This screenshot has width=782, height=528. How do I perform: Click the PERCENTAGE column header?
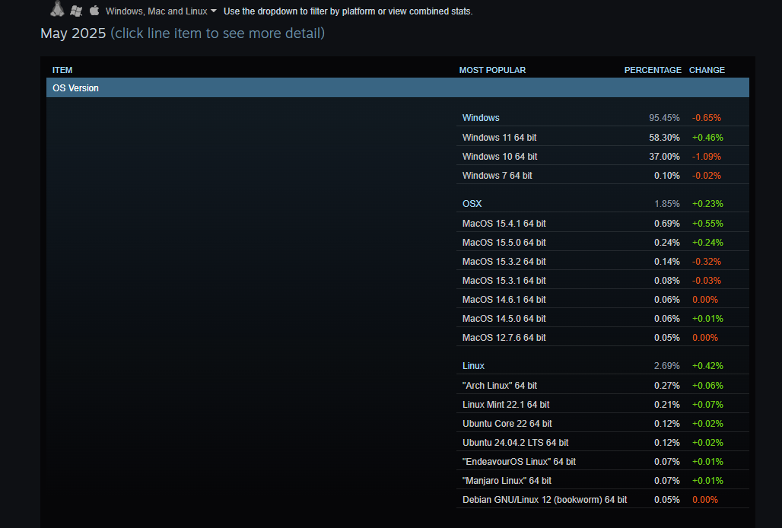(653, 70)
